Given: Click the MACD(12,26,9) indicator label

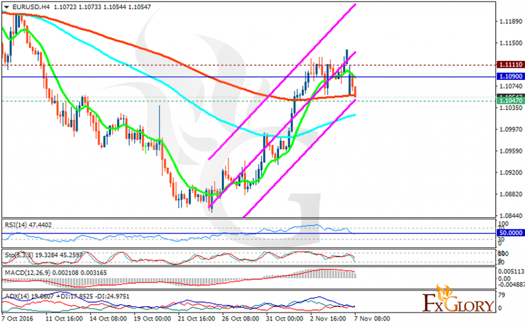Looking at the screenshot, I should tap(55, 273).
